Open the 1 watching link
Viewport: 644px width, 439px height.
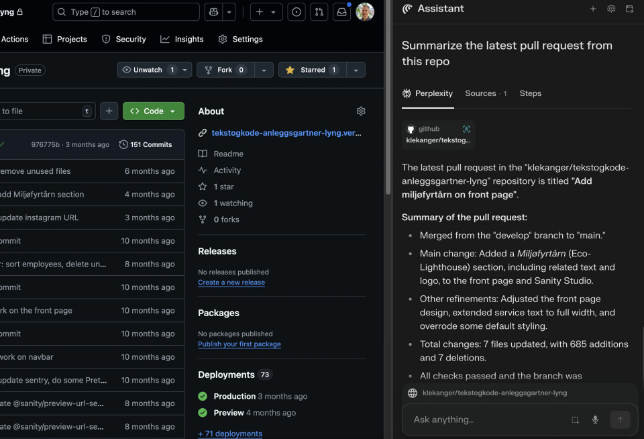point(233,203)
